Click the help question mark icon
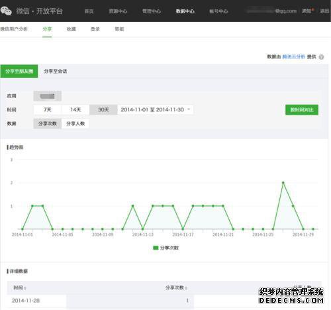 [x=321, y=57]
